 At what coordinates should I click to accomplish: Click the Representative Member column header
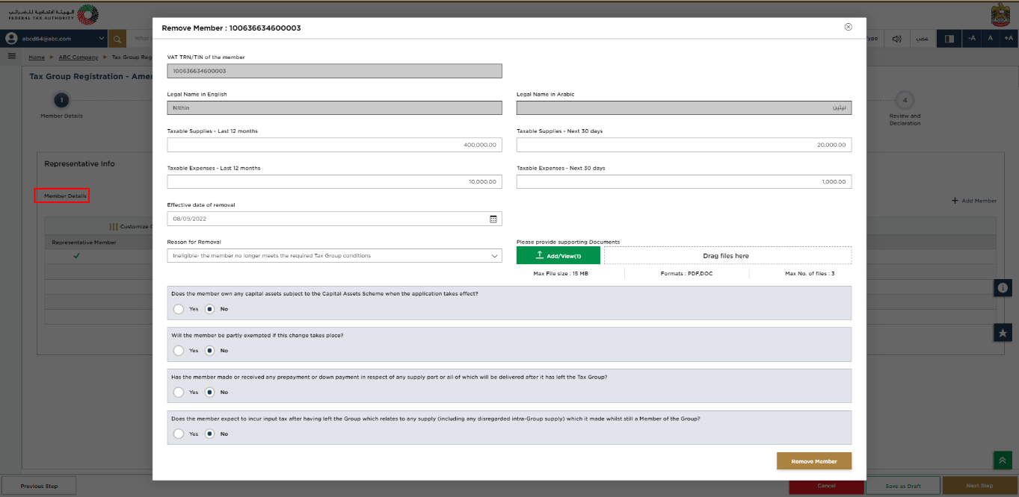pos(84,242)
